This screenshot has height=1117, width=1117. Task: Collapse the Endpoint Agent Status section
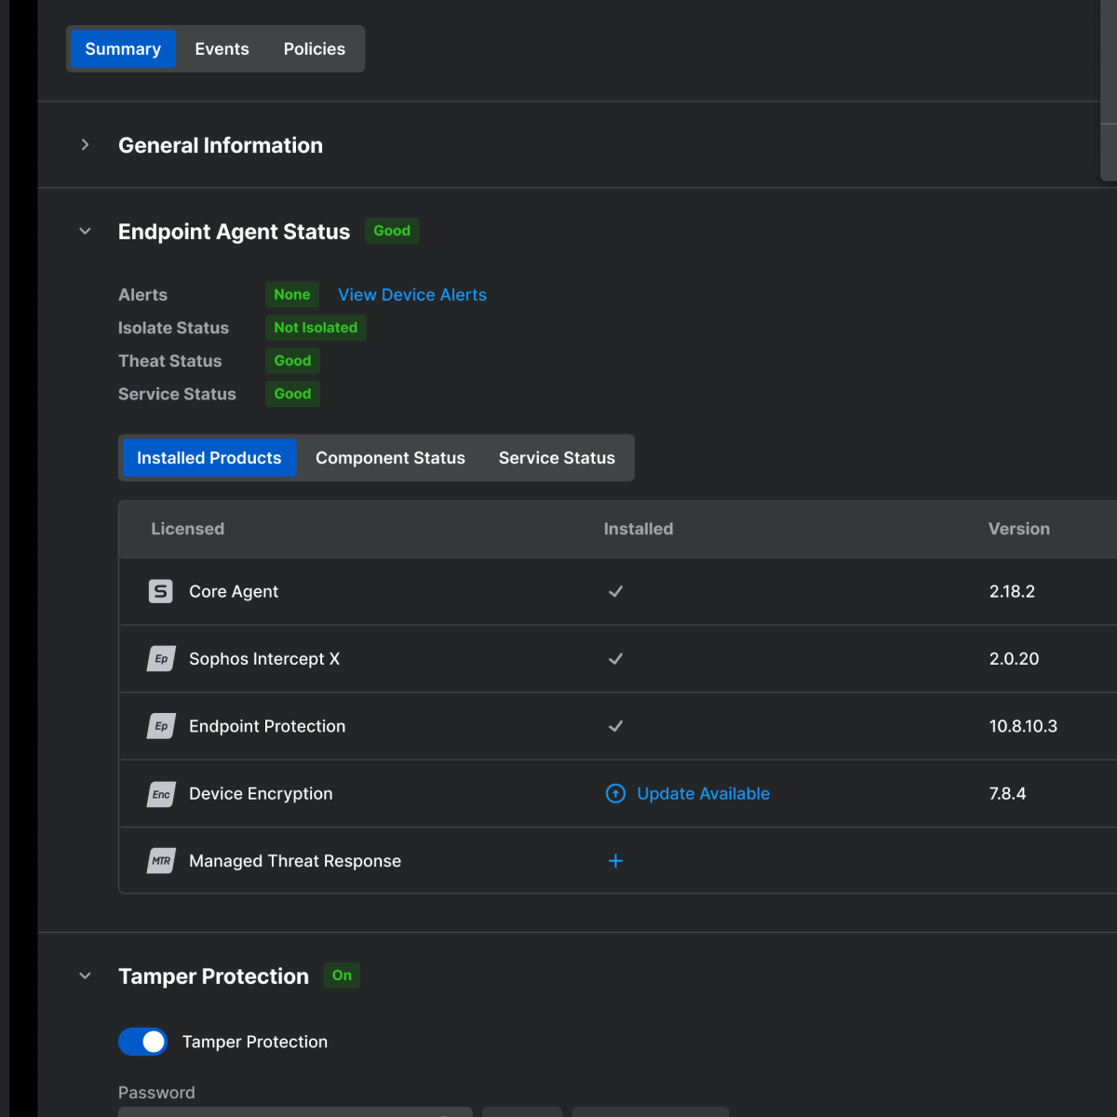tap(86, 232)
